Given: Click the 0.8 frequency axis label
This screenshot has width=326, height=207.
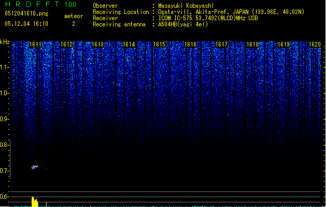Looking at the screenshot, I should [x=5, y=145].
